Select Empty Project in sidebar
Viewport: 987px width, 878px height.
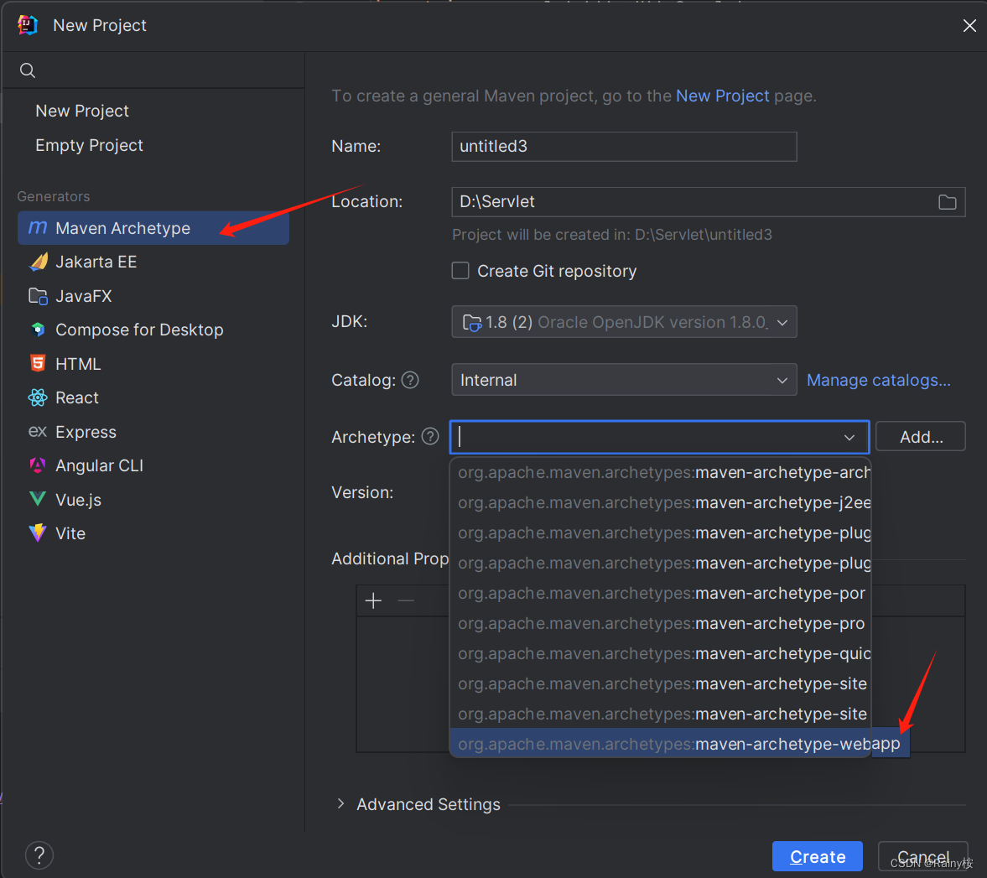(x=89, y=145)
